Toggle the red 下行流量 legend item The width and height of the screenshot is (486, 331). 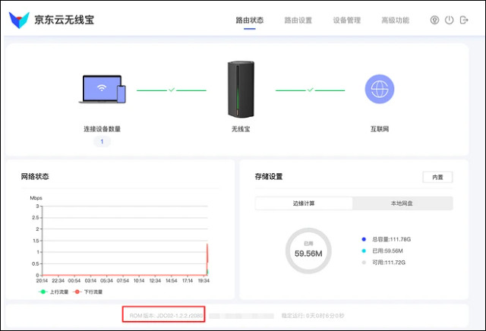coord(87,292)
